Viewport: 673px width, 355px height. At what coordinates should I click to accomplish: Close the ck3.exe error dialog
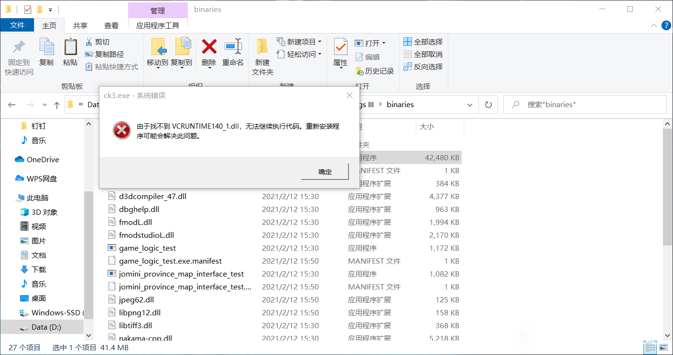click(349, 95)
